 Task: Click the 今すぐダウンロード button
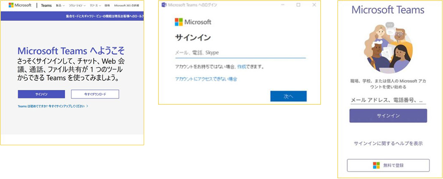(x=95, y=94)
